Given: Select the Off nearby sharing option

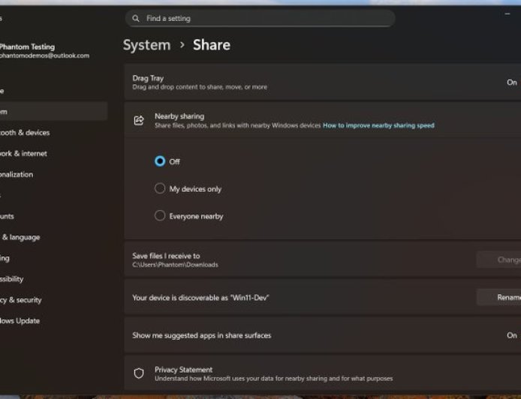Looking at the screenshot, I should pyautogui.click(x=160, y=161).
